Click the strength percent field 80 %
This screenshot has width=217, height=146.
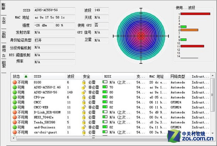65,25
